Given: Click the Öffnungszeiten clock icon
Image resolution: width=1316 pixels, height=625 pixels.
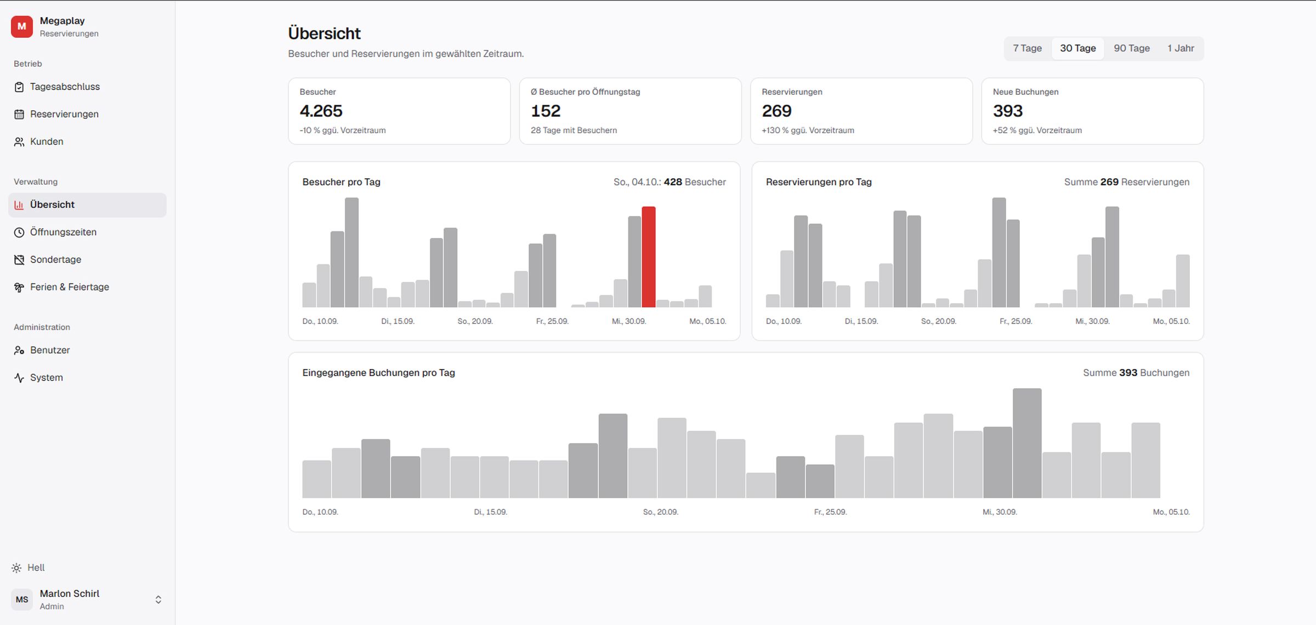Looking at the screenshot, I should click(x=19, y=232).
